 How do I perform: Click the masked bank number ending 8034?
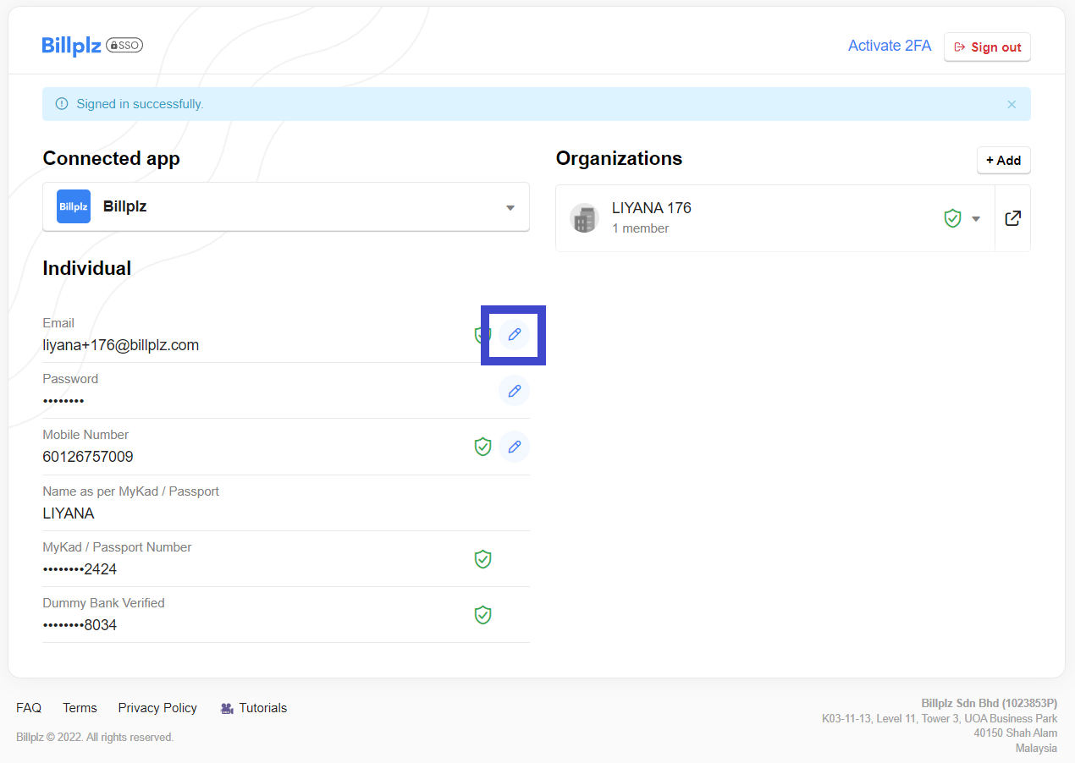click(x=80, y=625)
